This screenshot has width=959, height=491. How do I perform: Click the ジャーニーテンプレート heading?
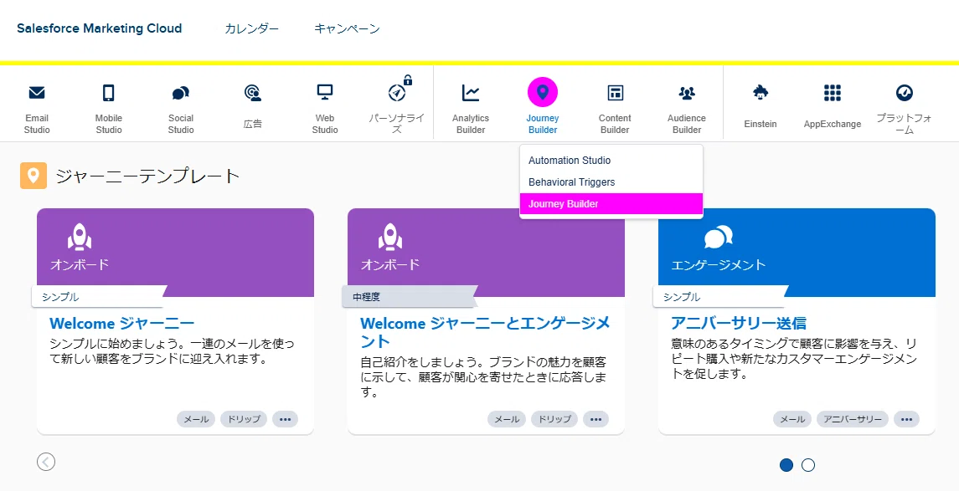[147, 176]
